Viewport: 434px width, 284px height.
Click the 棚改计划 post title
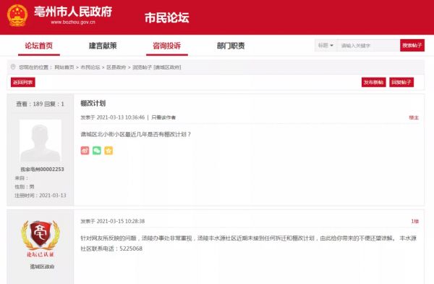click(93, 104)
